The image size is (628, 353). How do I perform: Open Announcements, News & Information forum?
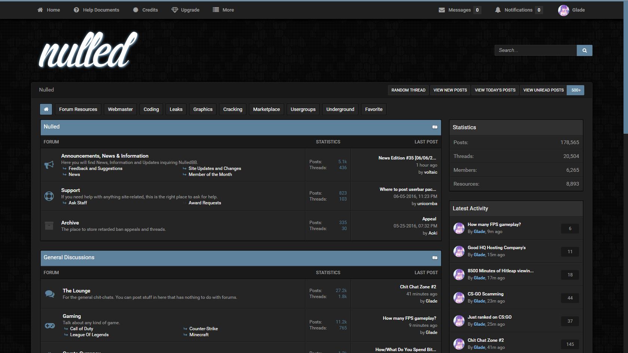tap(105, 156)
